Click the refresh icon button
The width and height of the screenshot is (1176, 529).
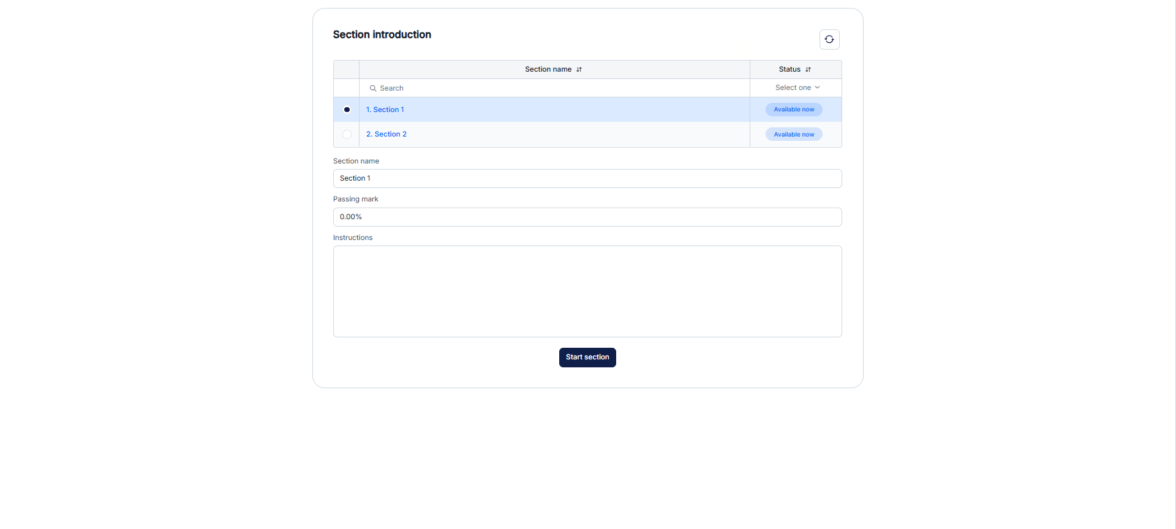click(x=829, y=39)
